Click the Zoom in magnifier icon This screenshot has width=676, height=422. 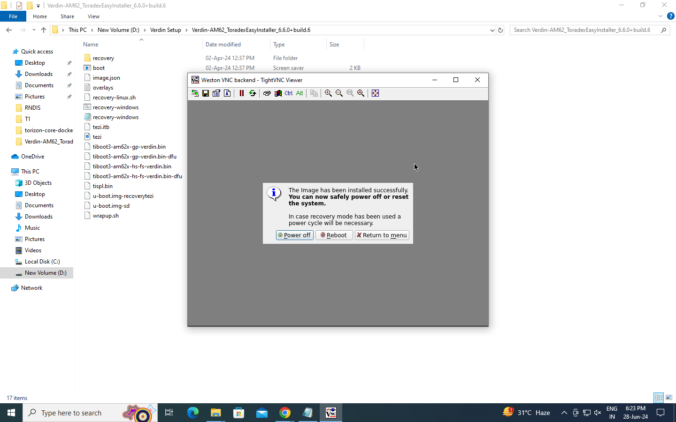(x=328, y=93)
